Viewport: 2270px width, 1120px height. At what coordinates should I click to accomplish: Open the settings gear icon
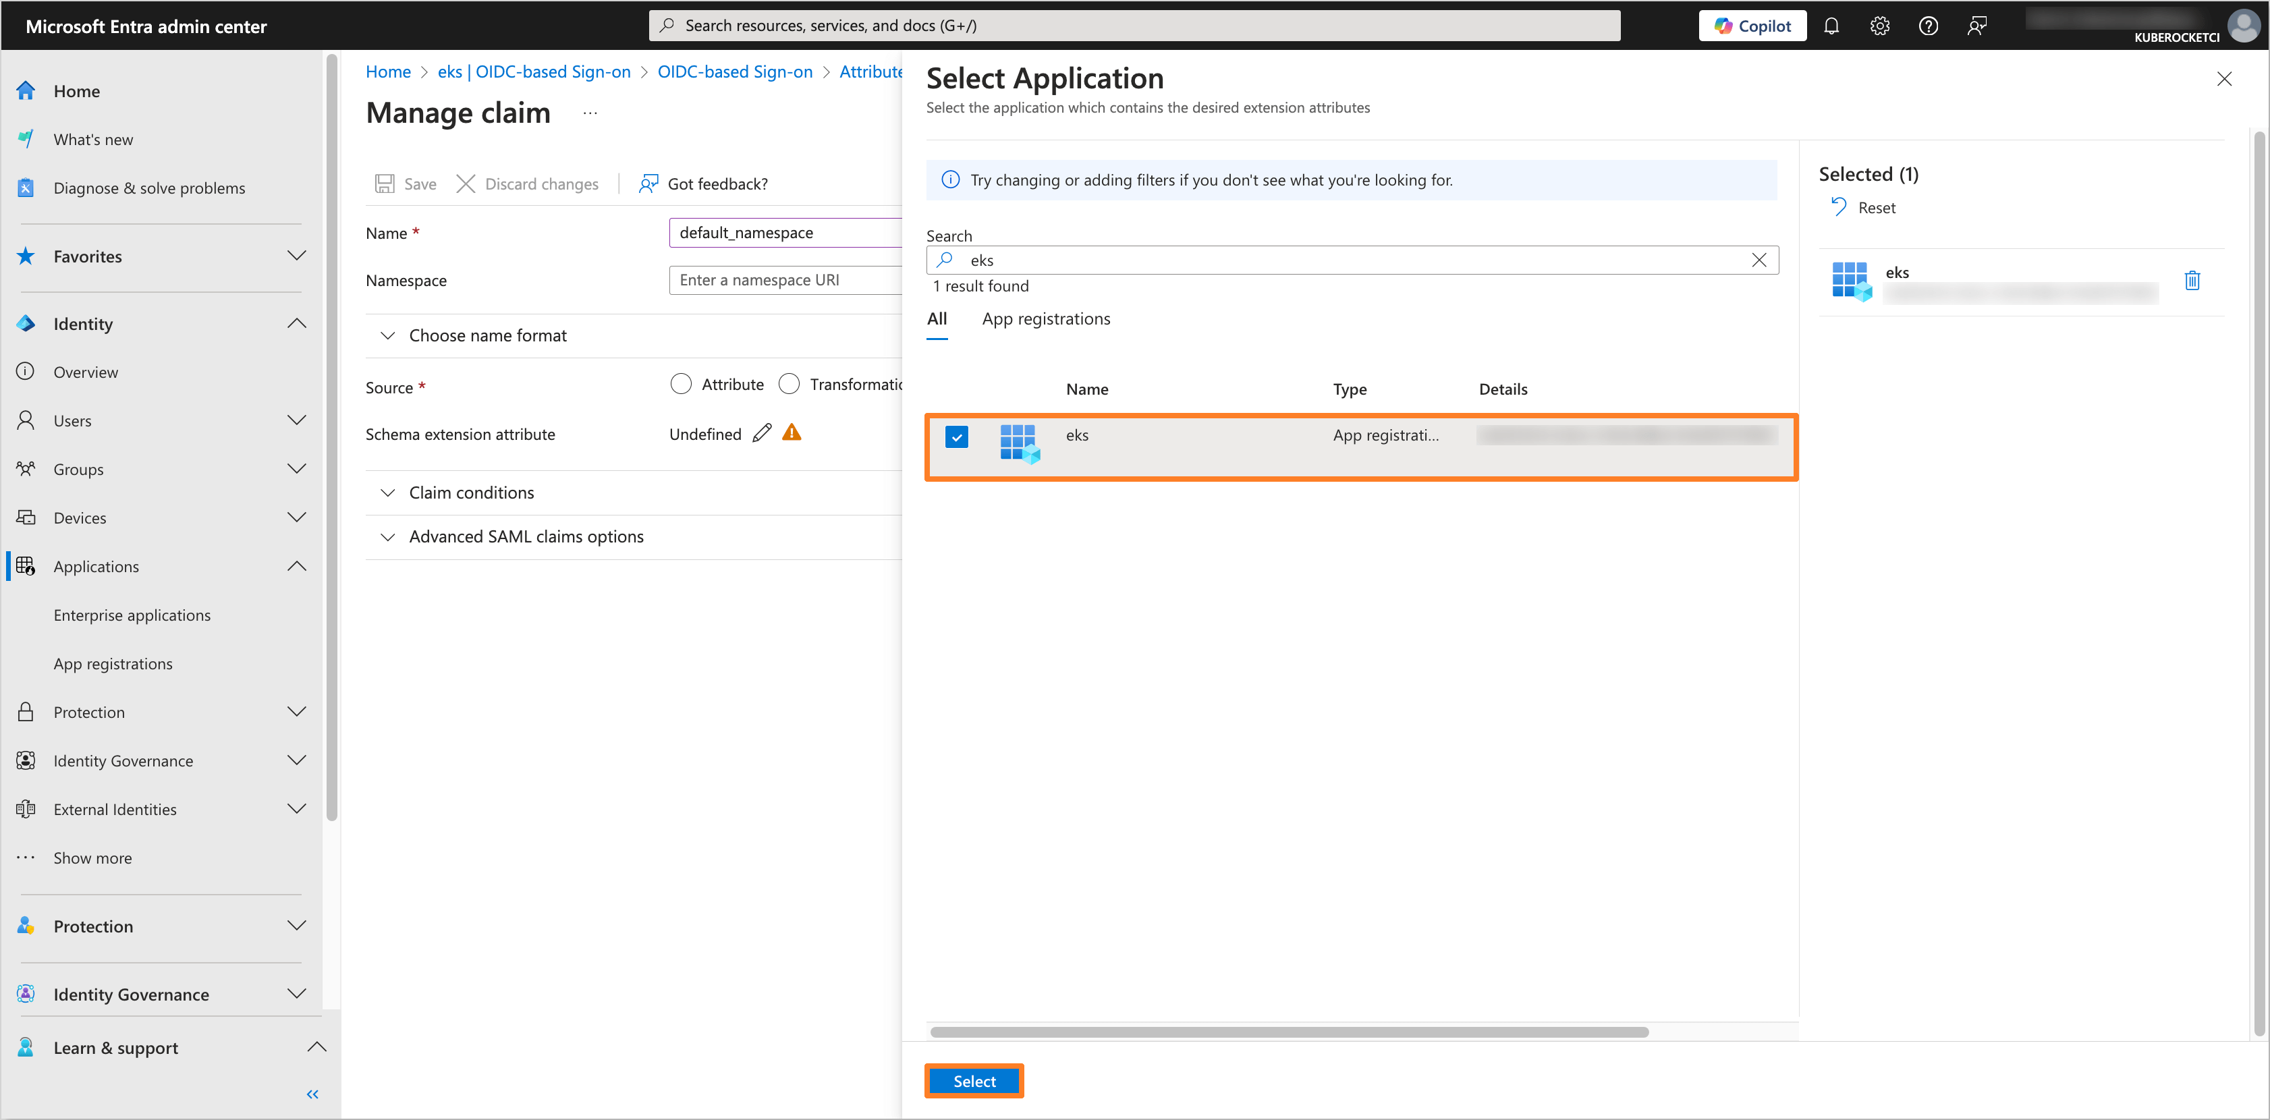1879,25
